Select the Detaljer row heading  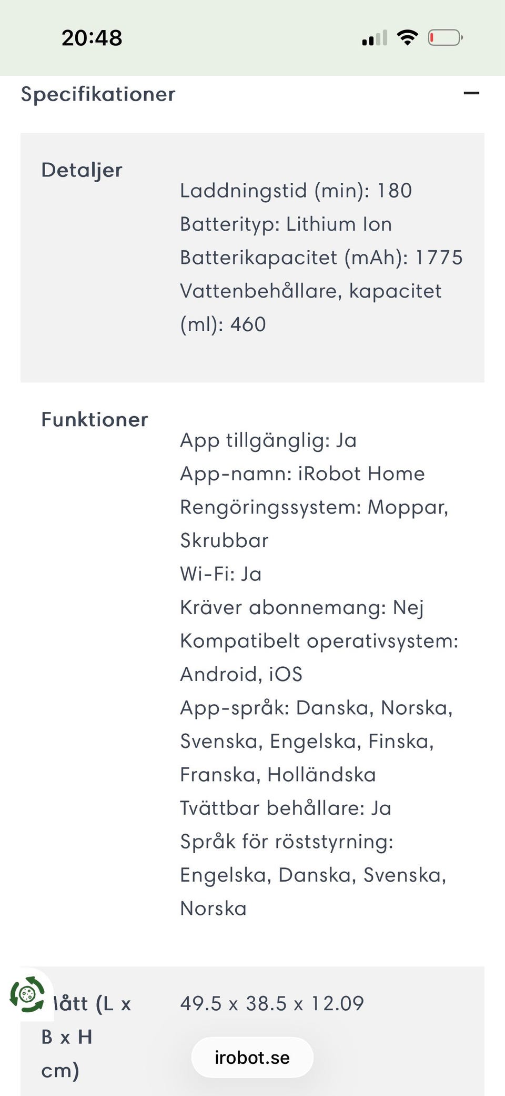82,170
